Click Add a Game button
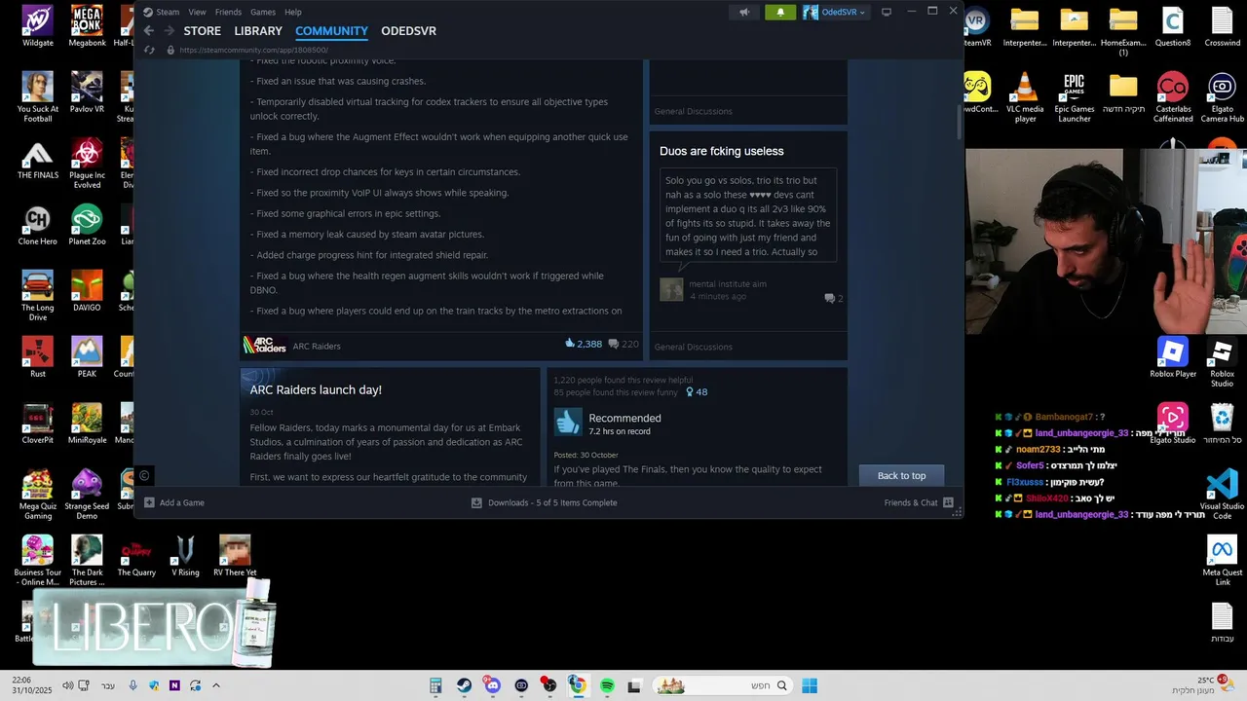The width and height of the screenshot is (1247, 701). (174, 502)
